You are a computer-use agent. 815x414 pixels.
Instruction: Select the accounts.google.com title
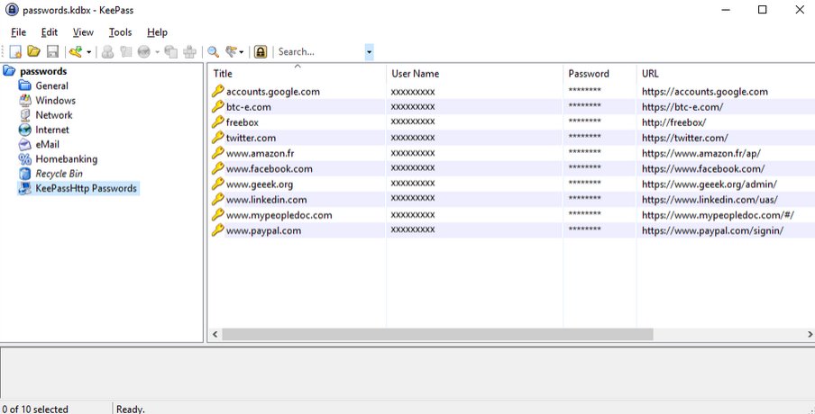pos(273,92)
